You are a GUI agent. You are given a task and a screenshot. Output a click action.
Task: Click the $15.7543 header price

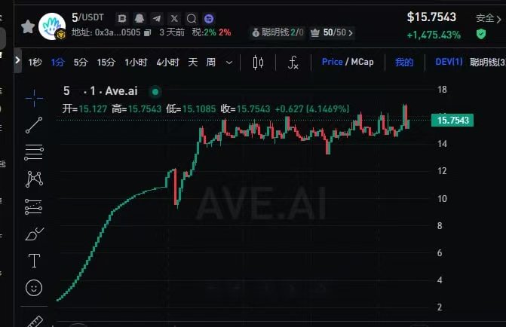431,17
